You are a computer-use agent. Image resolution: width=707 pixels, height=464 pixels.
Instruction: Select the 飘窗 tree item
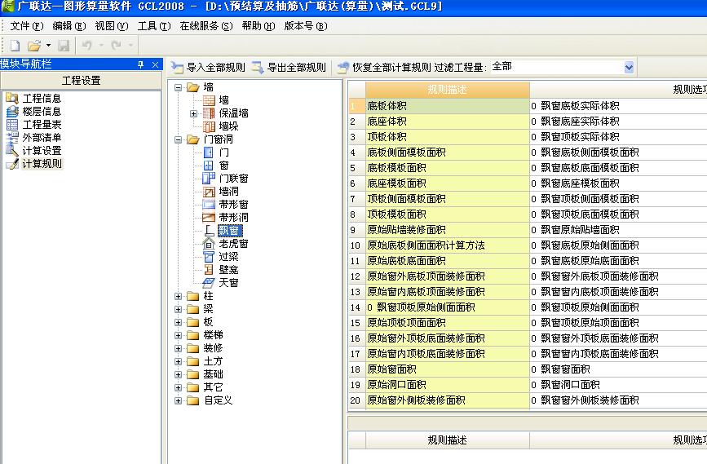point(230,231)
